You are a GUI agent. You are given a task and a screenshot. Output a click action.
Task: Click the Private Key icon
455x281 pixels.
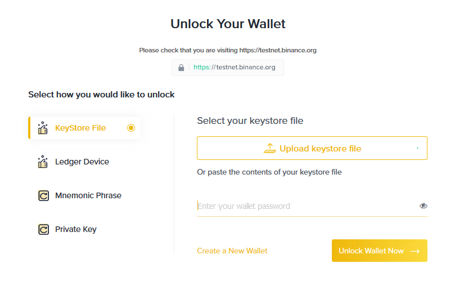(43, 229)
